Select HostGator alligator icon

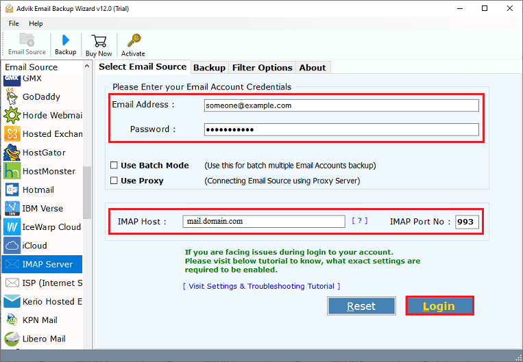(x=12, y=153)
